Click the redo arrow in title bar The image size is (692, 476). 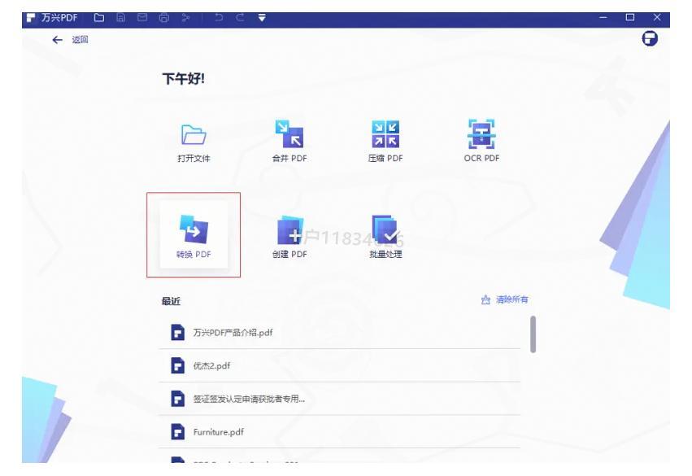click(240, 18)
